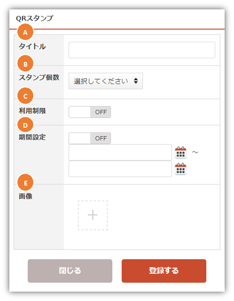Click the orange E marker badge

point(25,182)
